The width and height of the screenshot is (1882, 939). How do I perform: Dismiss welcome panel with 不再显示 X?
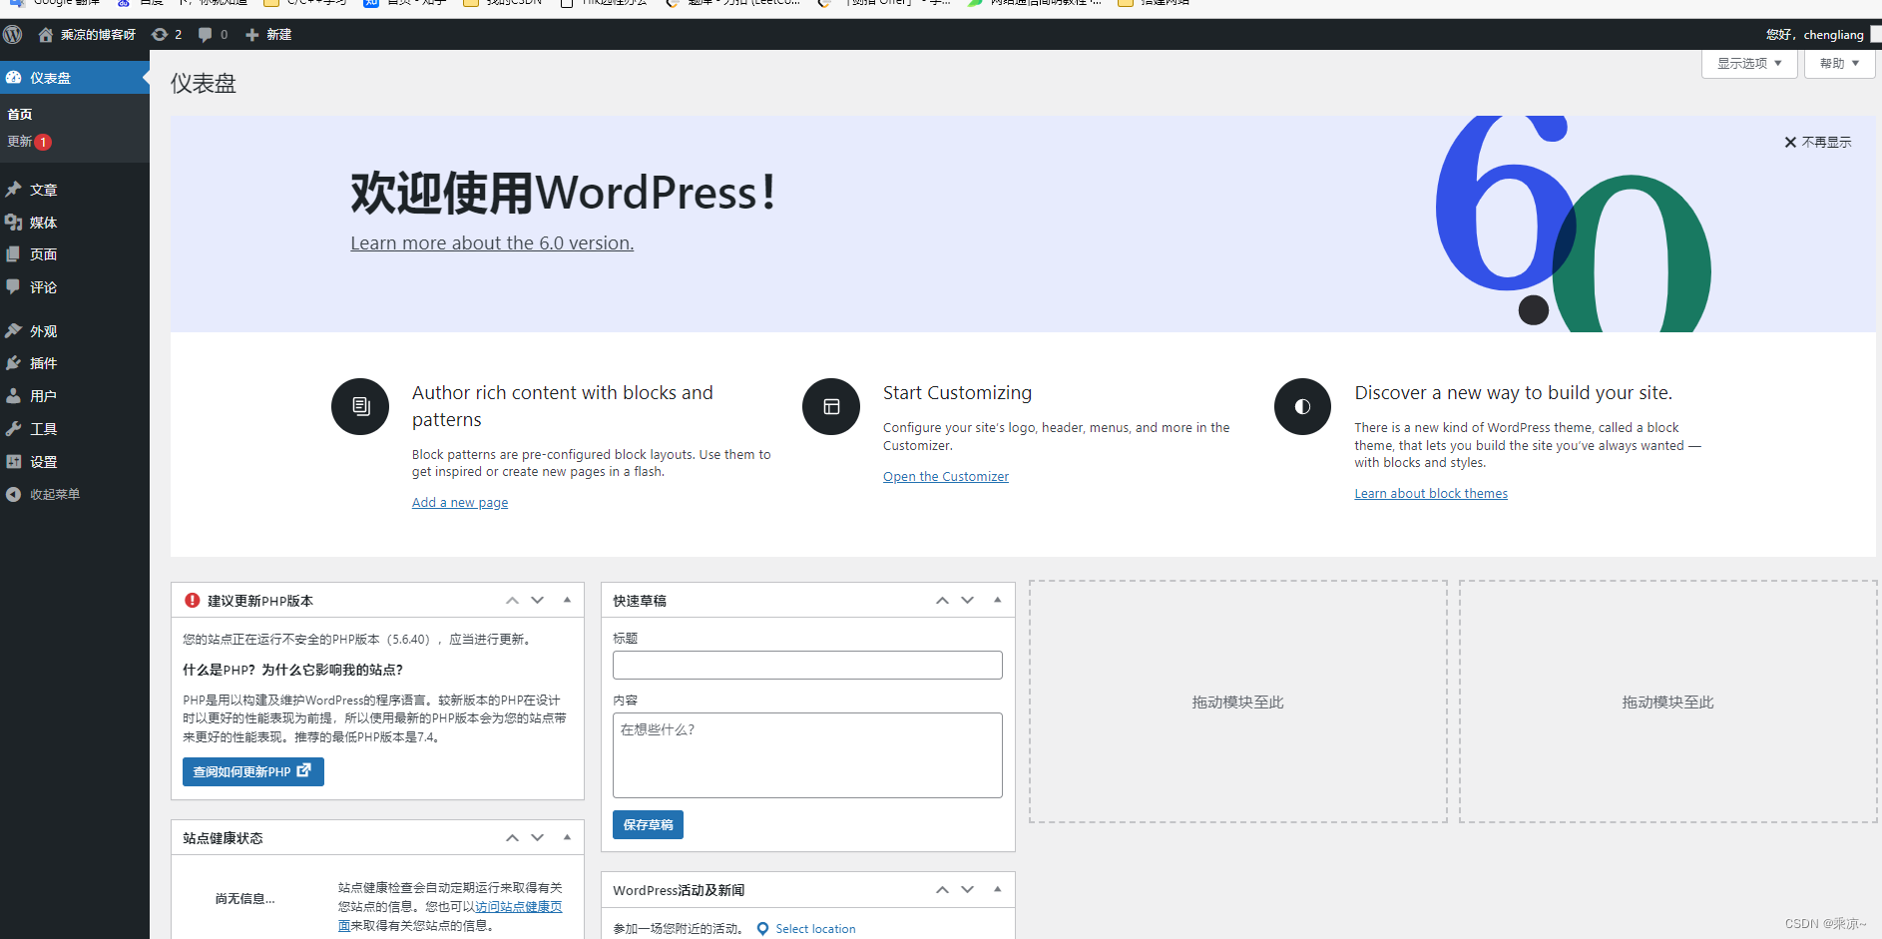point(1817,143)
